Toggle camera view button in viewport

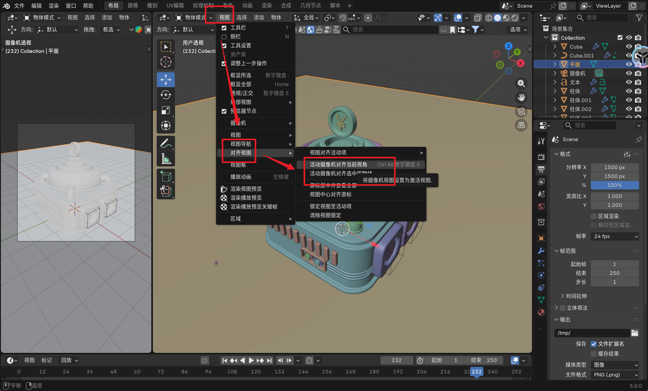[521, 111]
